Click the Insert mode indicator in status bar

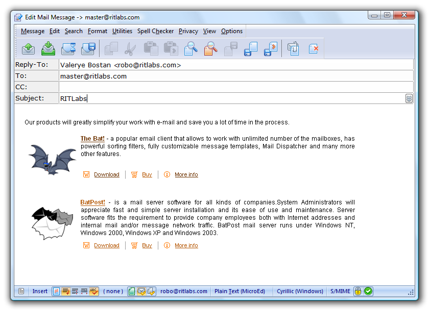tap(40, 291)
